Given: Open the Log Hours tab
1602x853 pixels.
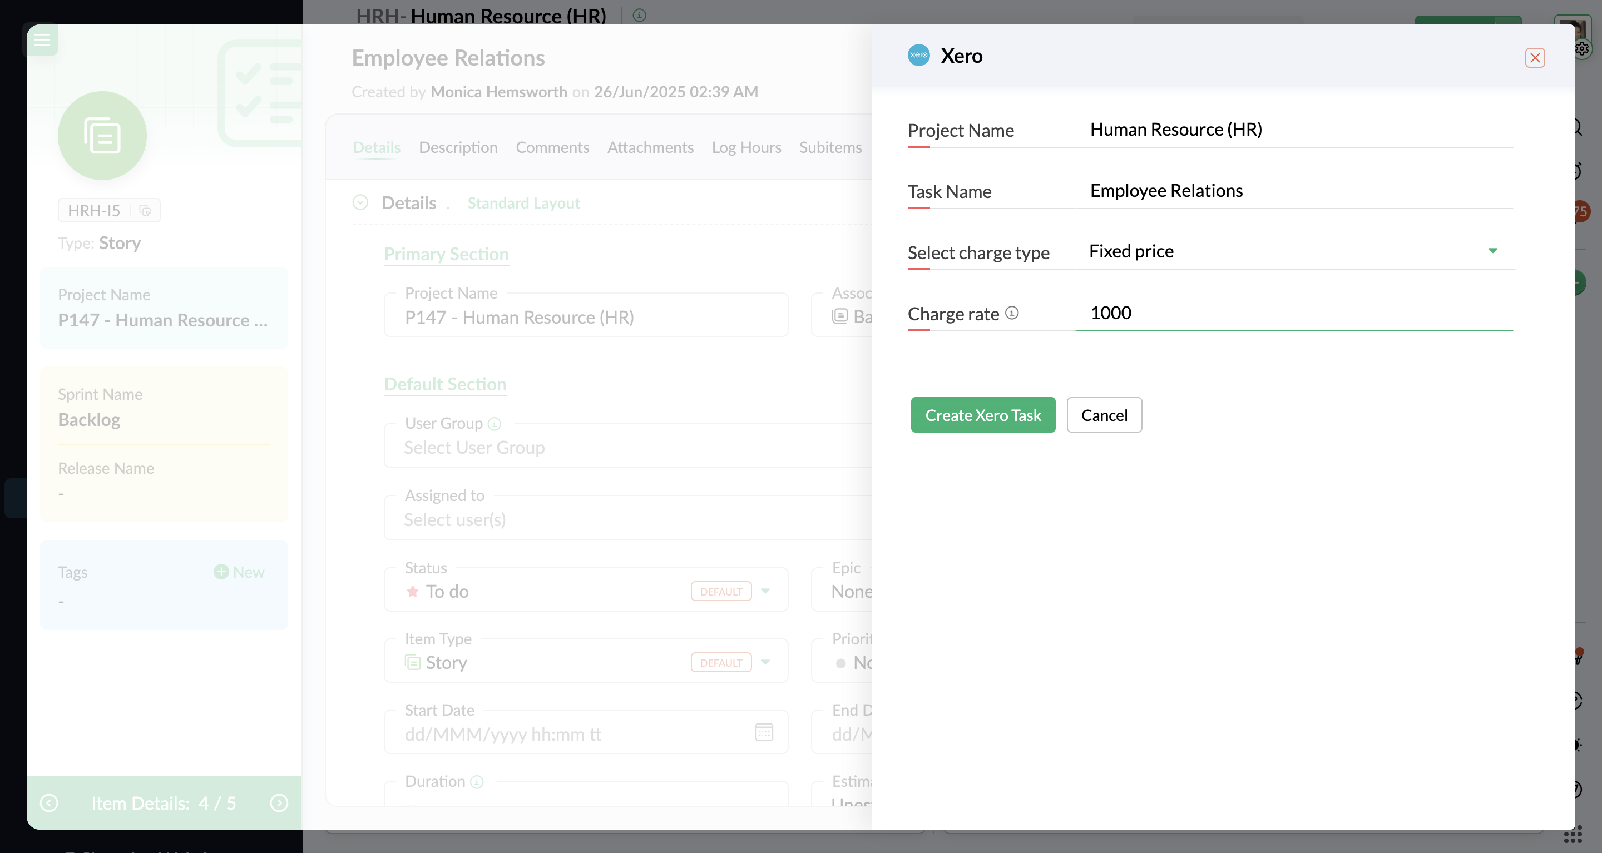Looking at the screenshot, I should tap(746, 147).
